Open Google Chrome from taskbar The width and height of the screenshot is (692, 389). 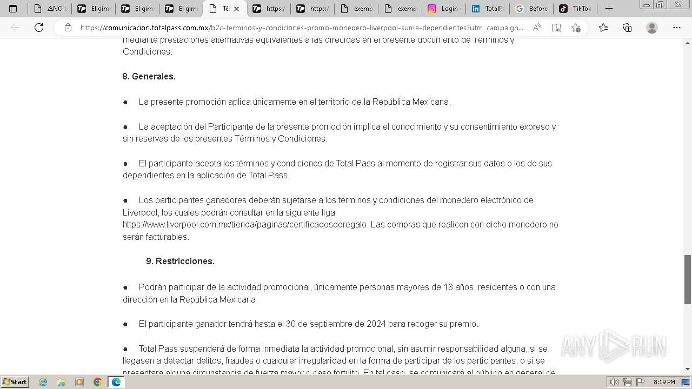[x=98, y=382]
